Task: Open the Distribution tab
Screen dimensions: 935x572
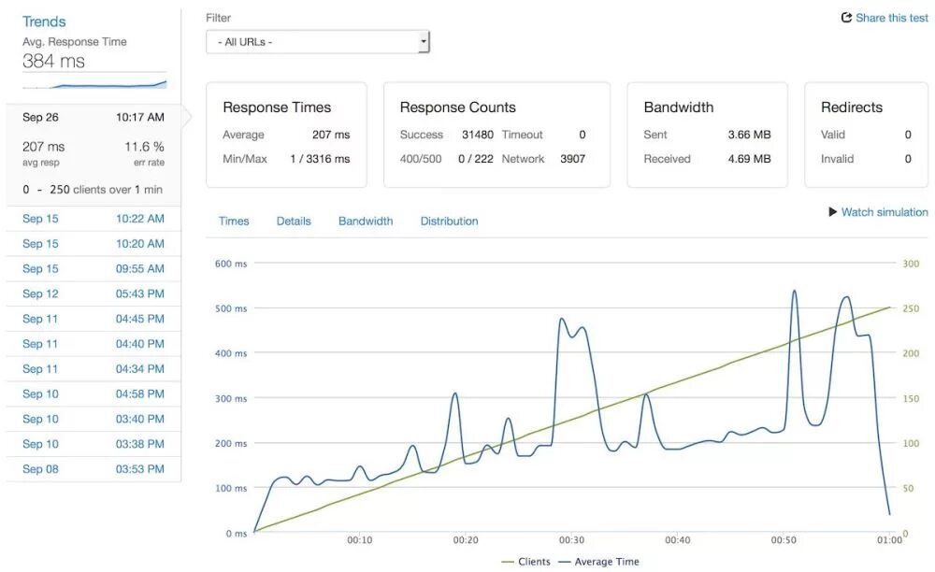Action: click(x=449, y=222)
